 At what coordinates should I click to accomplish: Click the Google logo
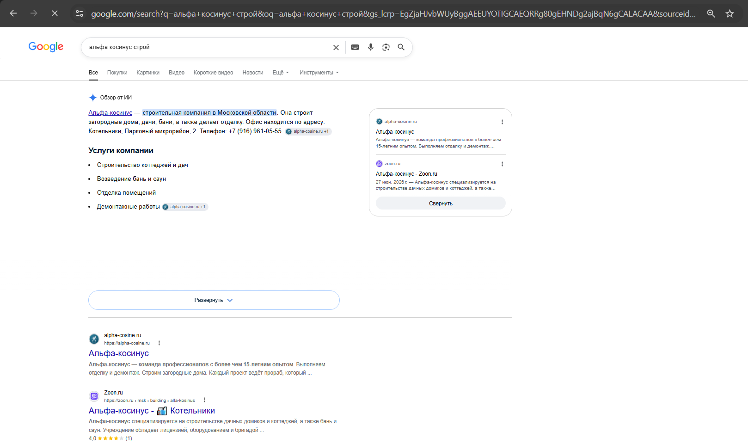pyautogui.click(x=46, y=47)
